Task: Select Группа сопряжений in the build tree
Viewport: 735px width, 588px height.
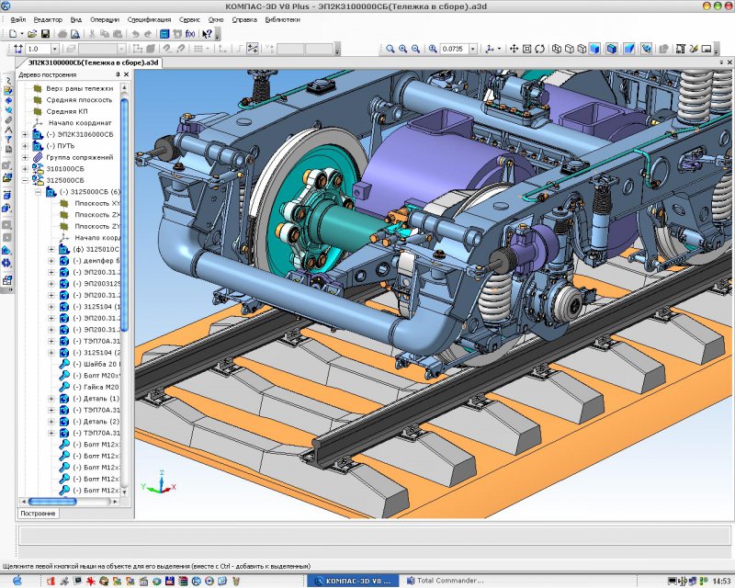Action: (78, 157)
